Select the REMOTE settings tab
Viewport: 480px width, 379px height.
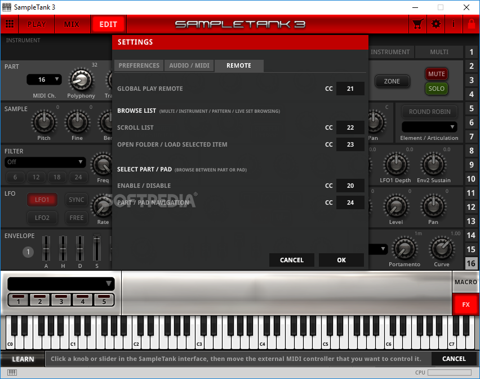pos(239,65)
